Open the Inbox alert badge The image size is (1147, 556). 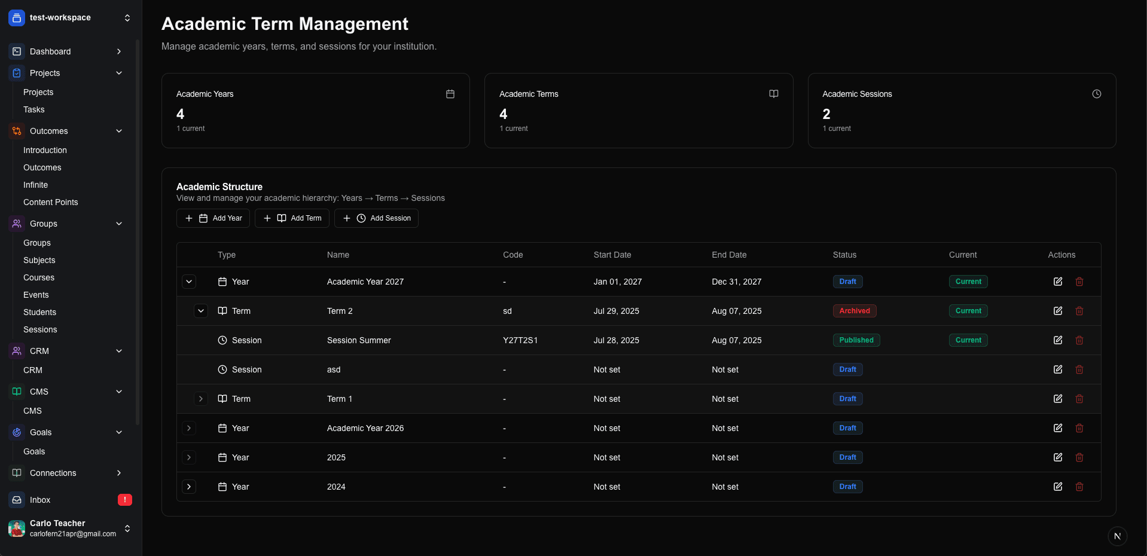[x=124, y=500]
